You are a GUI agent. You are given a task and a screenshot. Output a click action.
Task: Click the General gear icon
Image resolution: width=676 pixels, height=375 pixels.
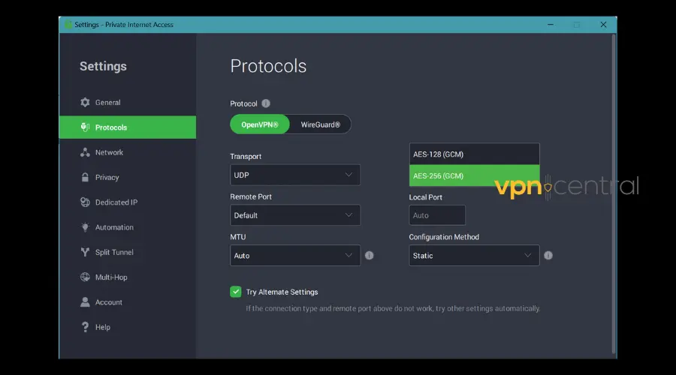coord(85,103)
